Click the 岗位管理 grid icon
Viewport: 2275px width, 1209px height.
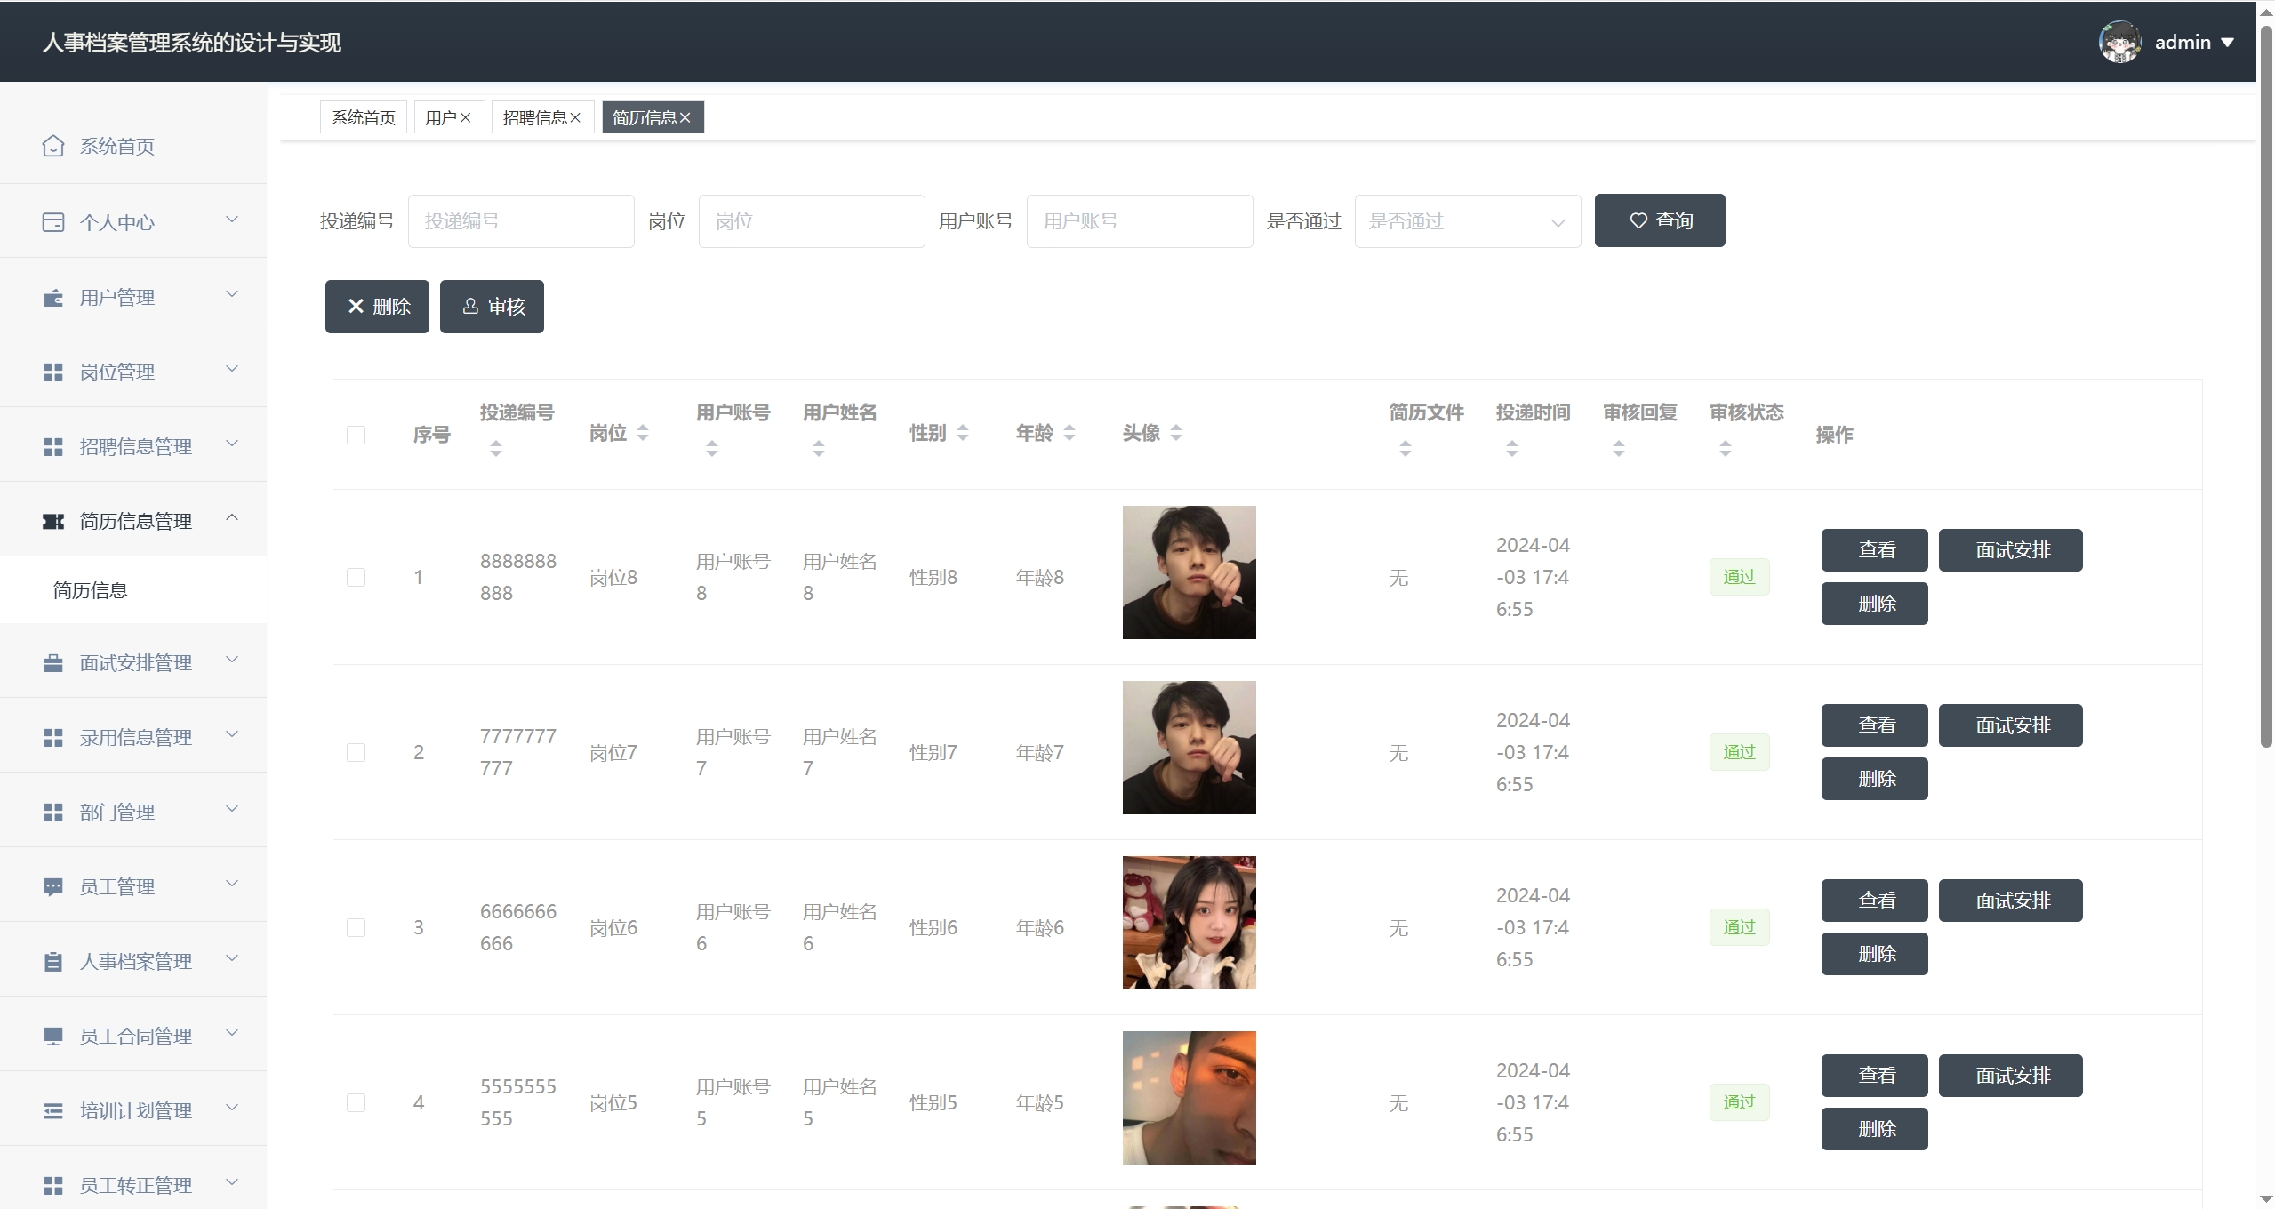[x=53, y=372]
